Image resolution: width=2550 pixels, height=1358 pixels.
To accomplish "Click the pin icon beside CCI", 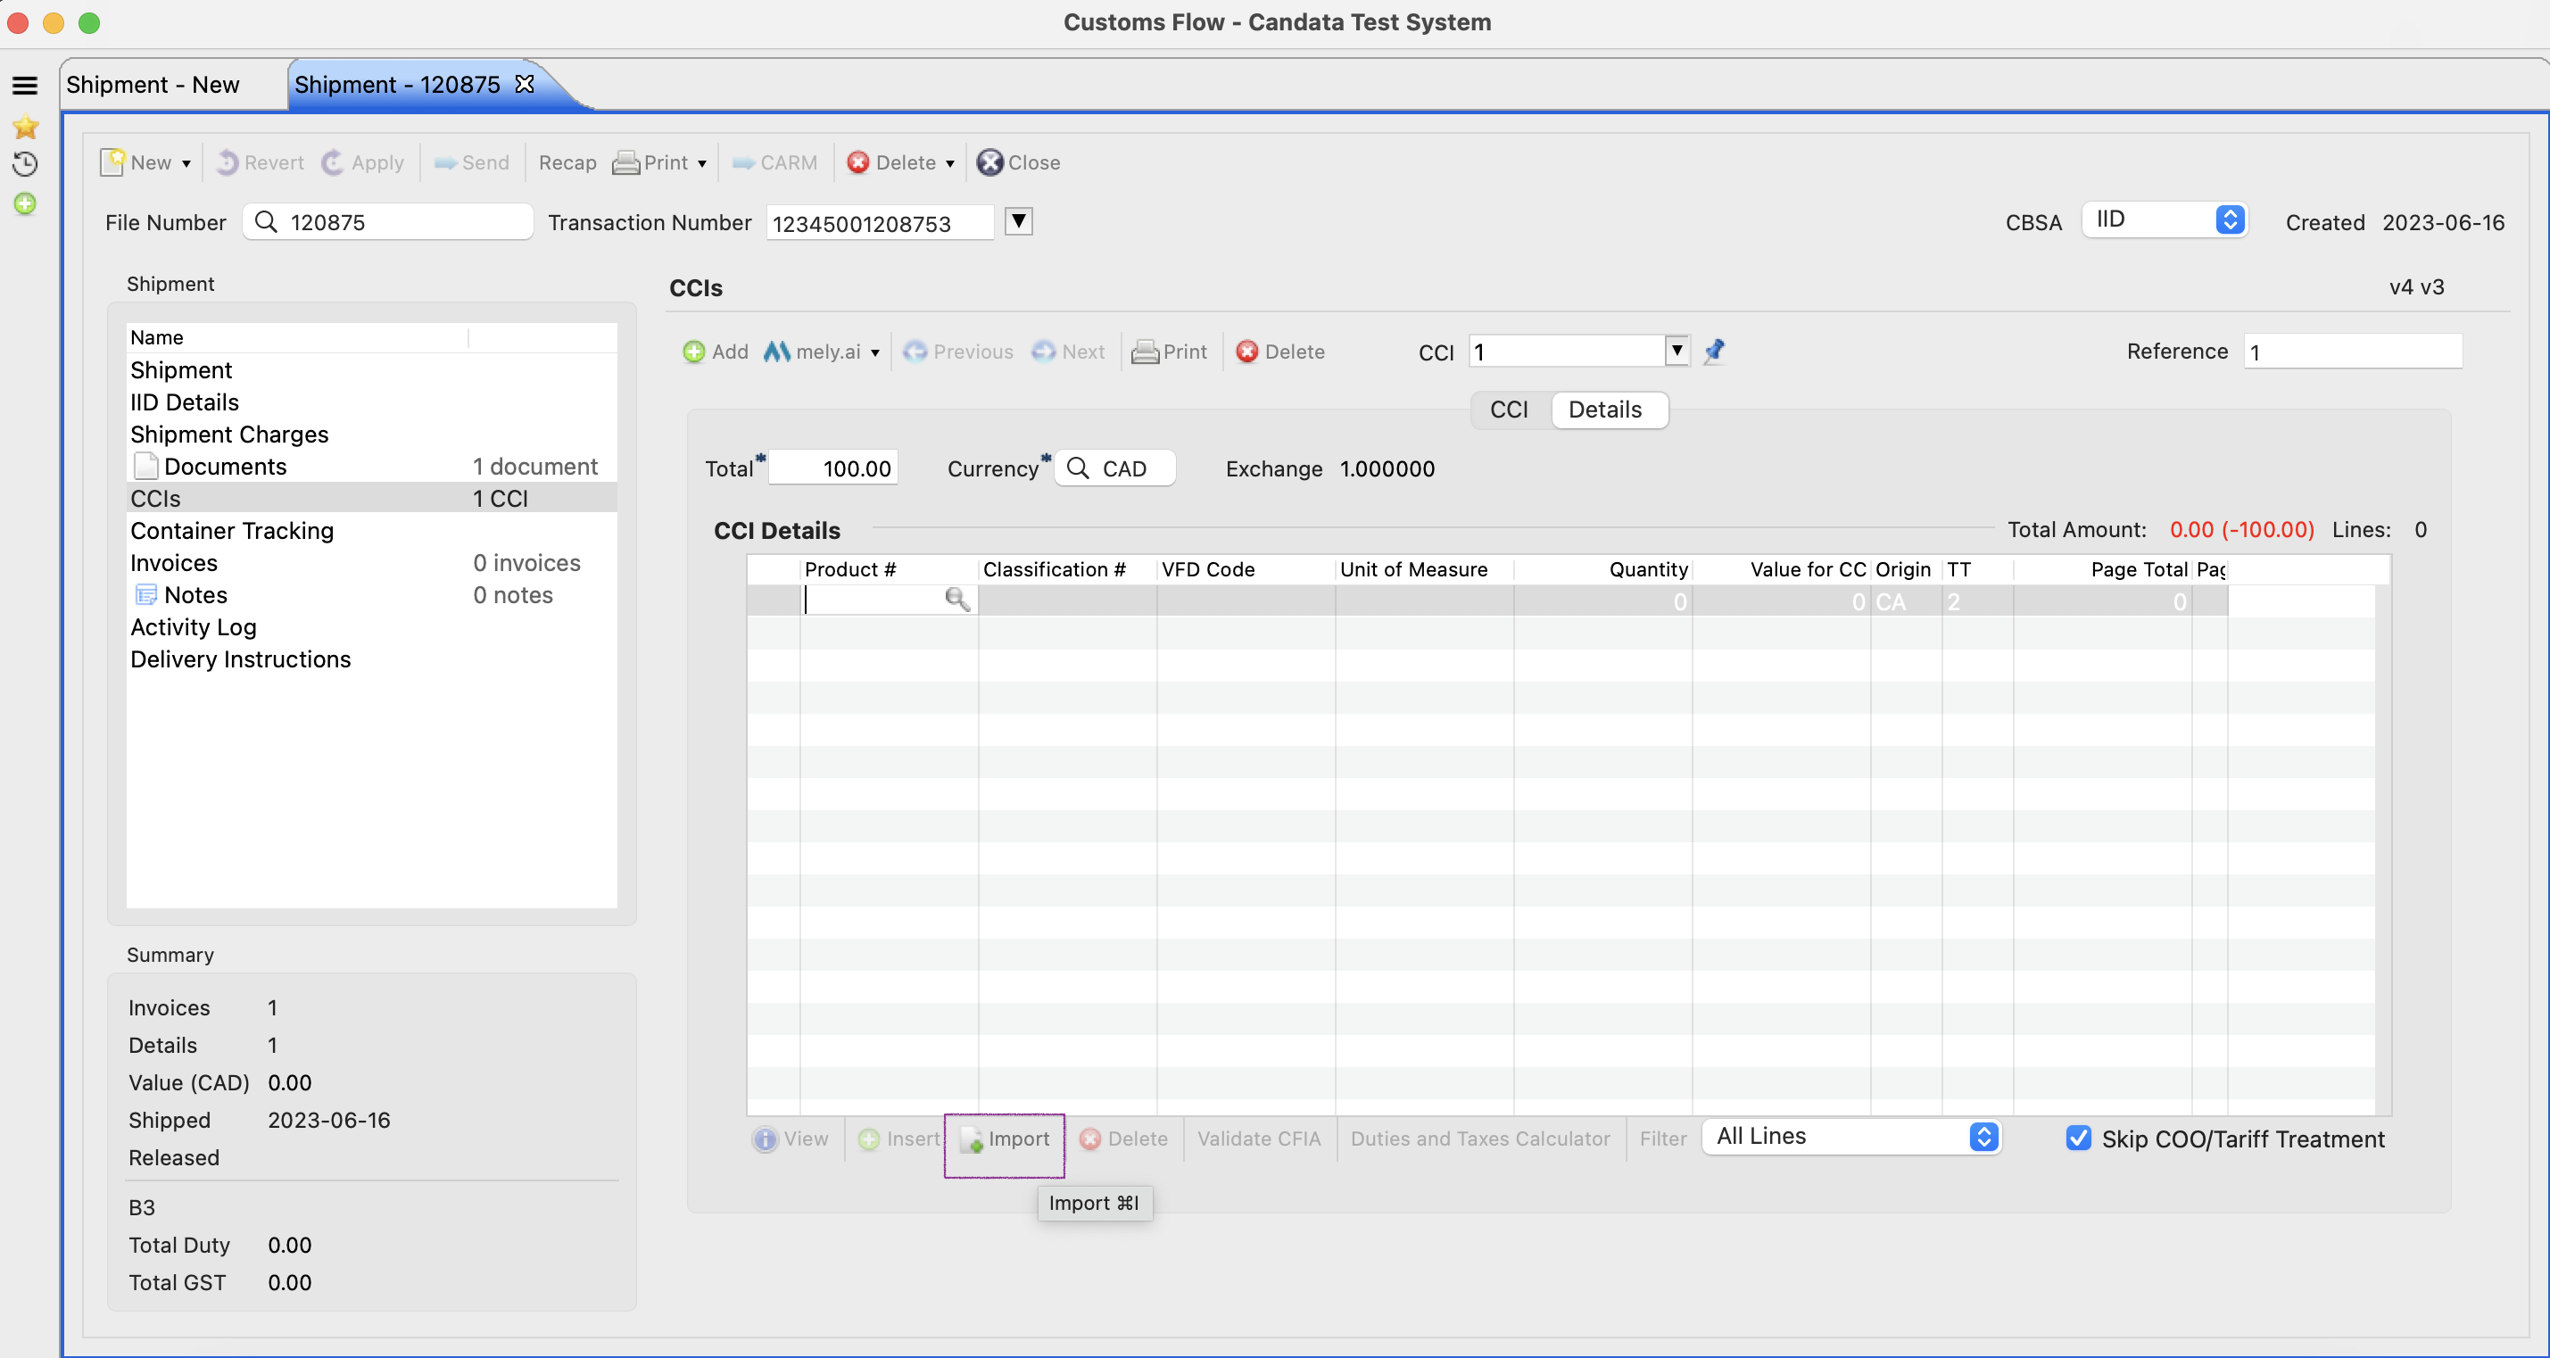I will (x=1715, y=351).
